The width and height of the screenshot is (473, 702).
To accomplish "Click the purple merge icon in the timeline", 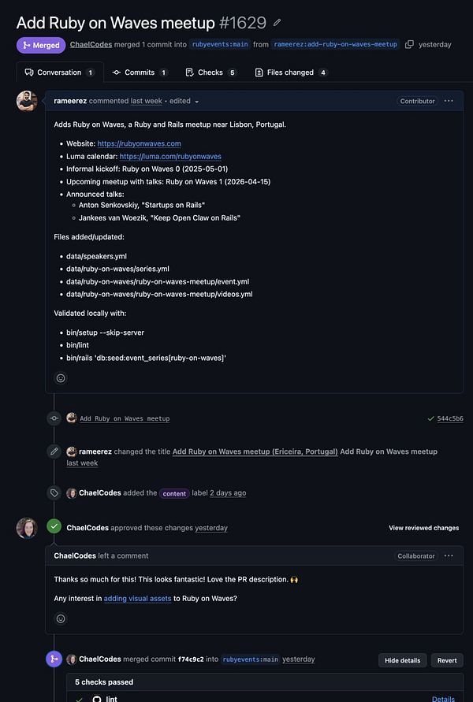I will coord(54,659).
